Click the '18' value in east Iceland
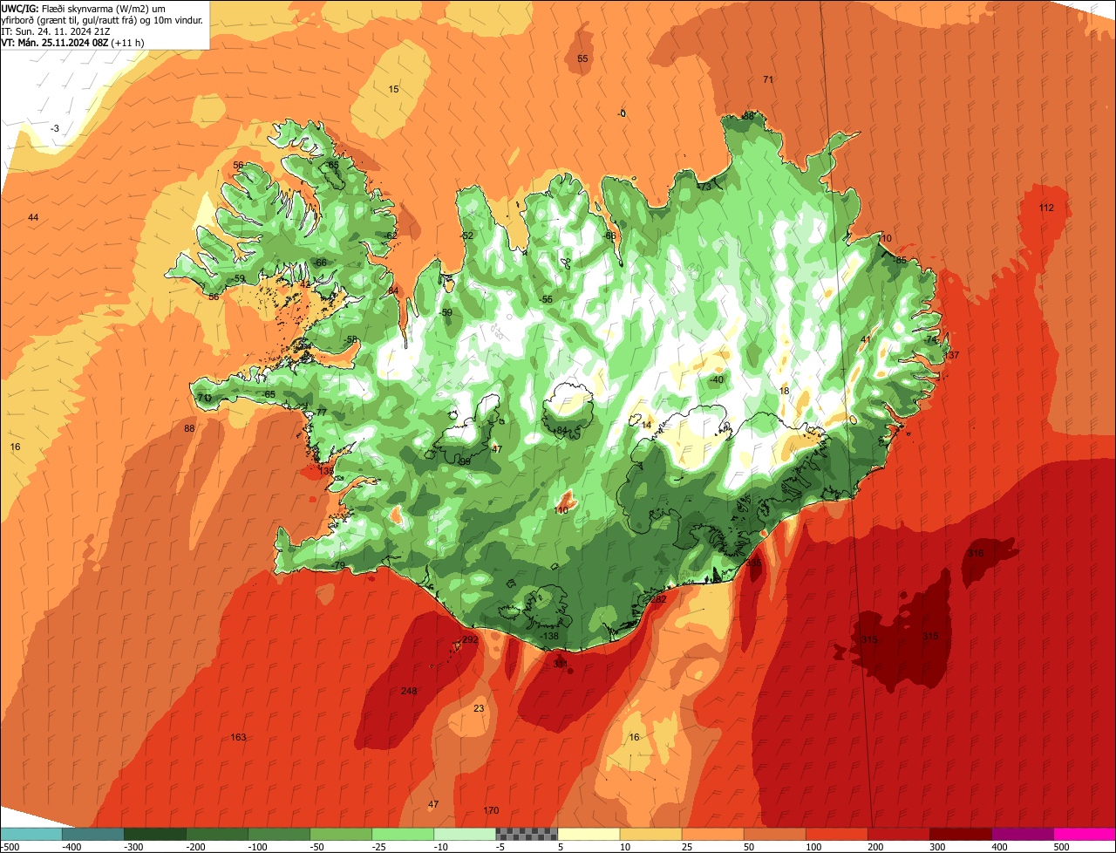This screenshot has width=1116, height=853. coord(784,392)
